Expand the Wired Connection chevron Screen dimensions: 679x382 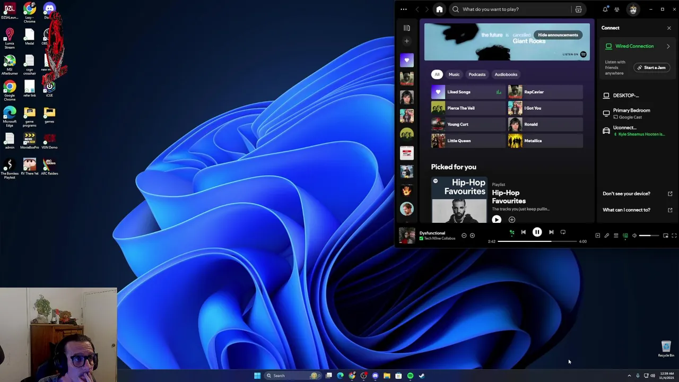tap(668, 47)
